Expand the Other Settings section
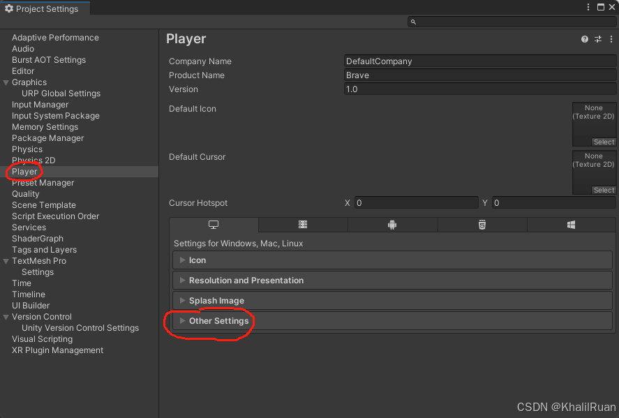 point(392,321)
